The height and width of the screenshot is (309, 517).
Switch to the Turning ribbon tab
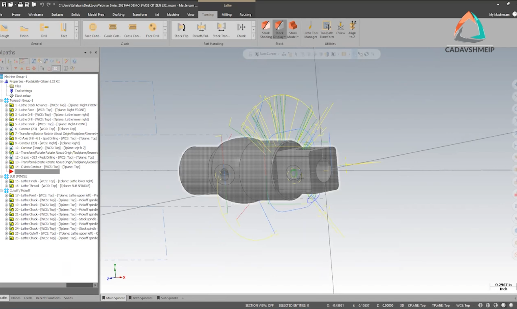pos(208,14)
